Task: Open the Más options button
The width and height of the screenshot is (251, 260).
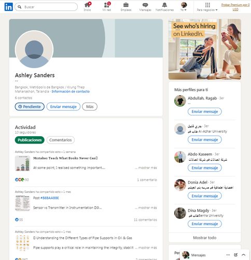Action: point(90,107)
